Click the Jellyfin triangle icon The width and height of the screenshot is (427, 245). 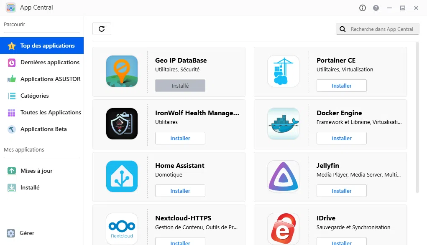coord(283,176)
